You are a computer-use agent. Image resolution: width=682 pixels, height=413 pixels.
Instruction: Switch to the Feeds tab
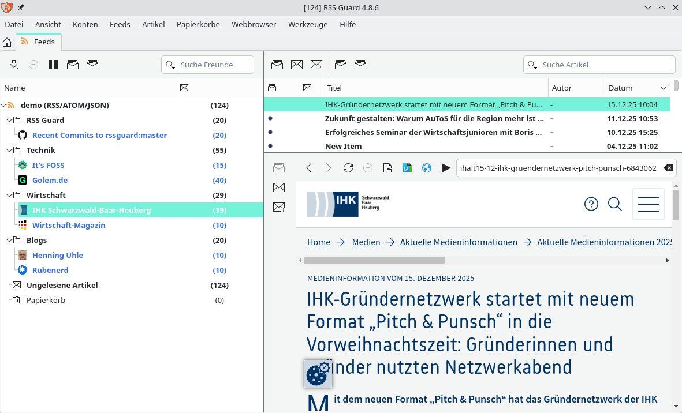coord(38,42)
